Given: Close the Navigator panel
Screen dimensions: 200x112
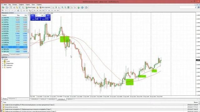Looking at the screenshot, I should coord(28,57).
